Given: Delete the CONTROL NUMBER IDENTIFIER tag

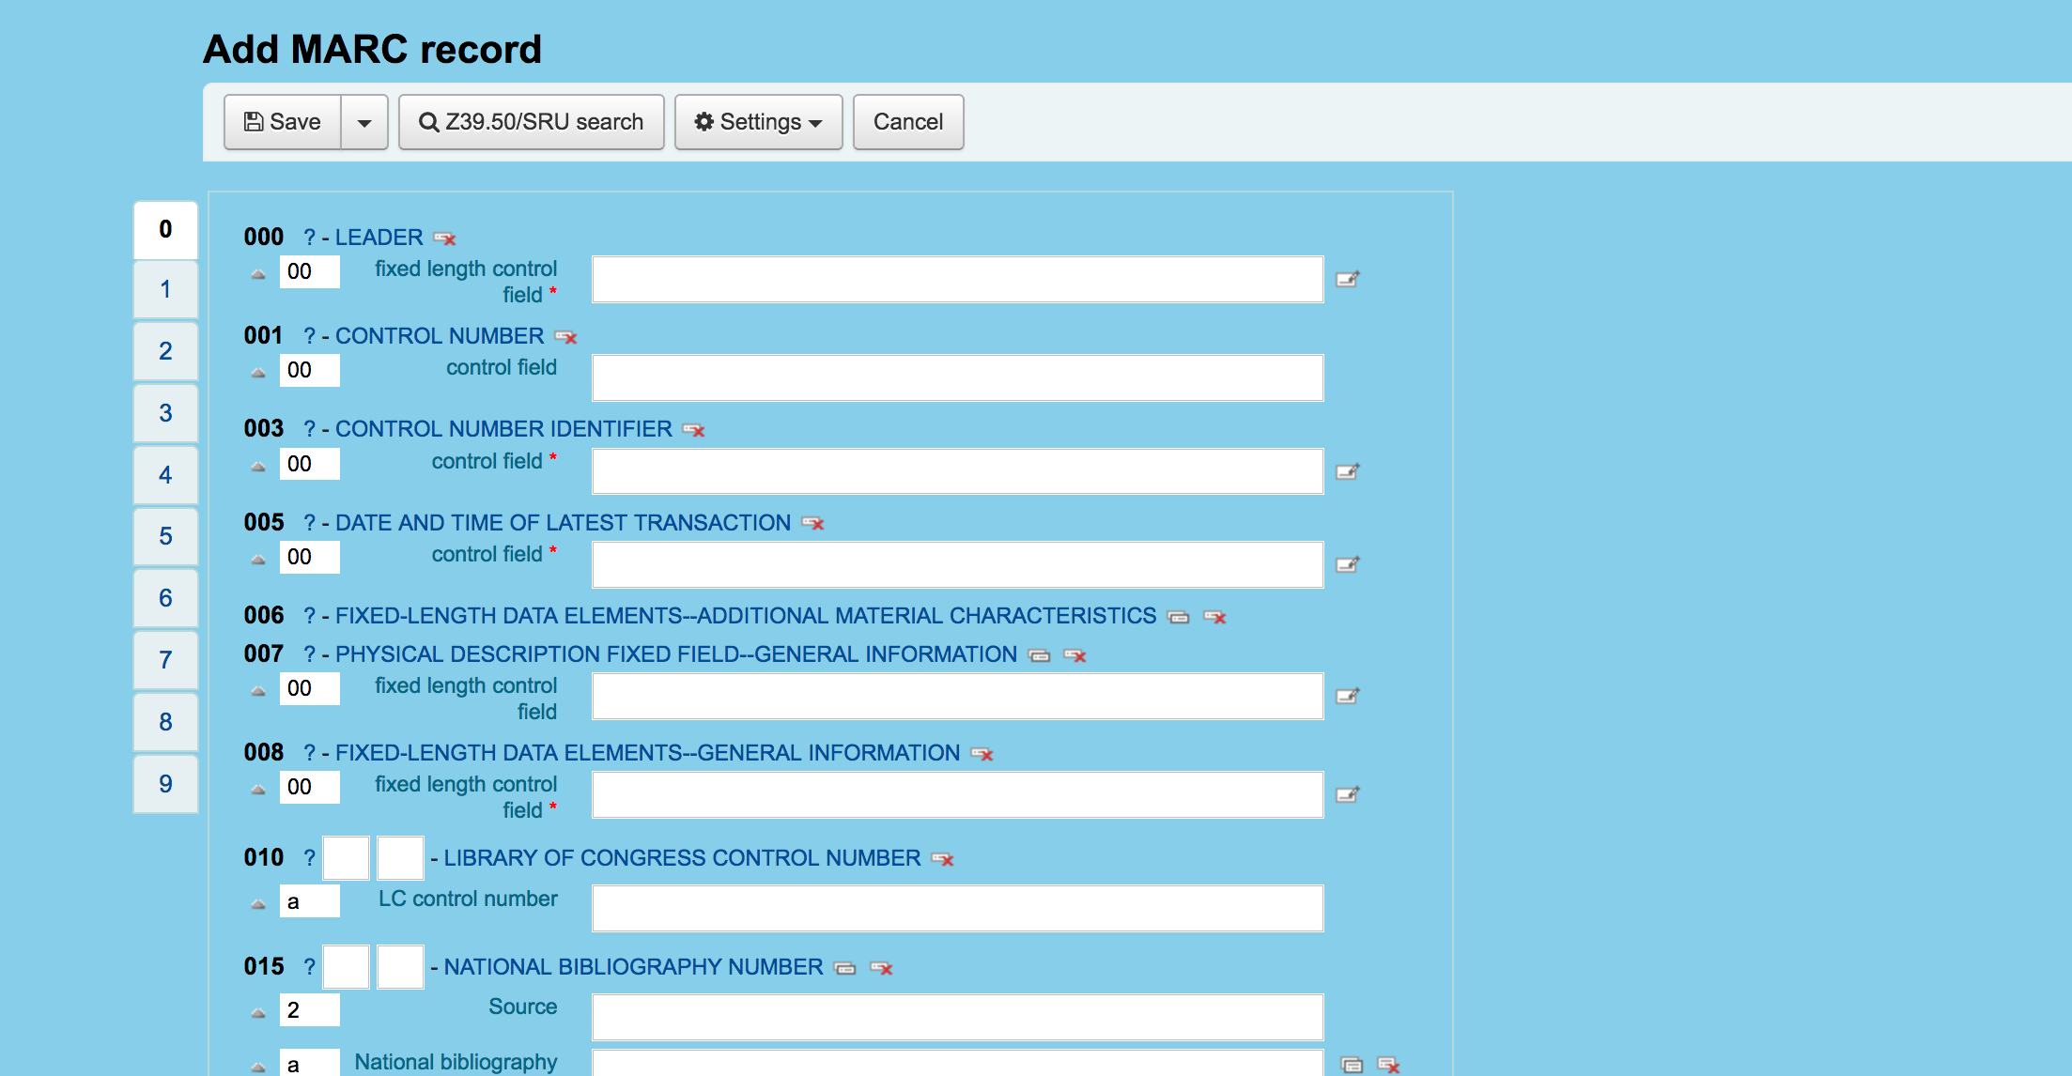Looking at the screenshot, I should 694,430.
